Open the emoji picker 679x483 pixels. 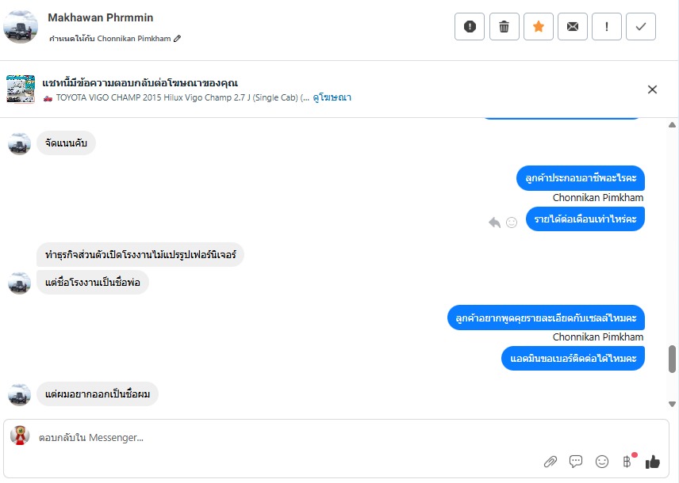(602, 462)
